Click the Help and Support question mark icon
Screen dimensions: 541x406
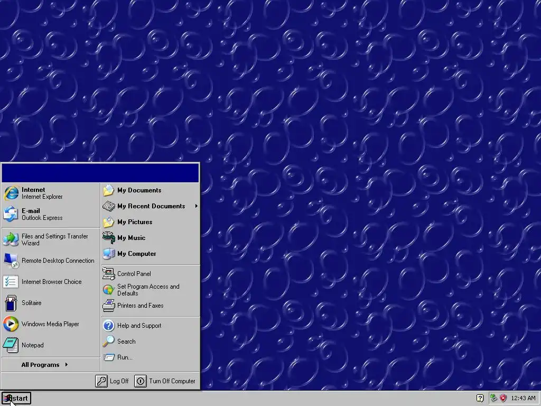pos(109,326)
